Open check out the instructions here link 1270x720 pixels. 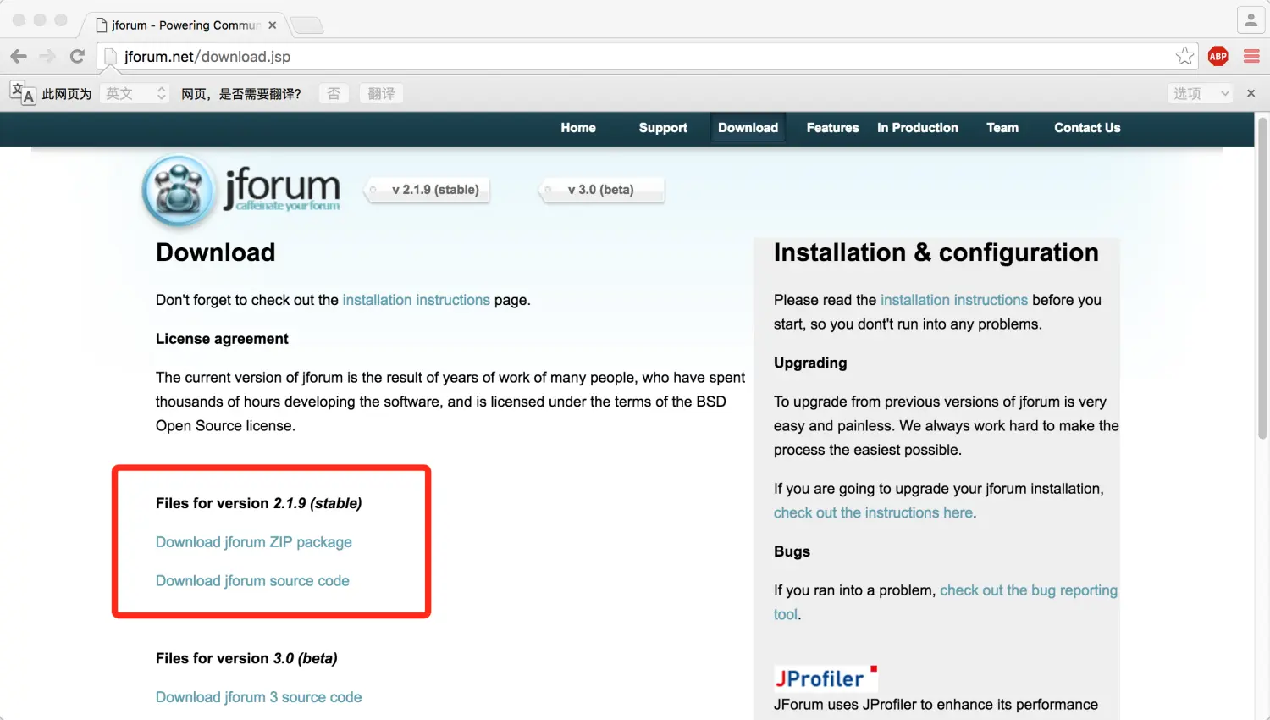(x=873, y=512)
